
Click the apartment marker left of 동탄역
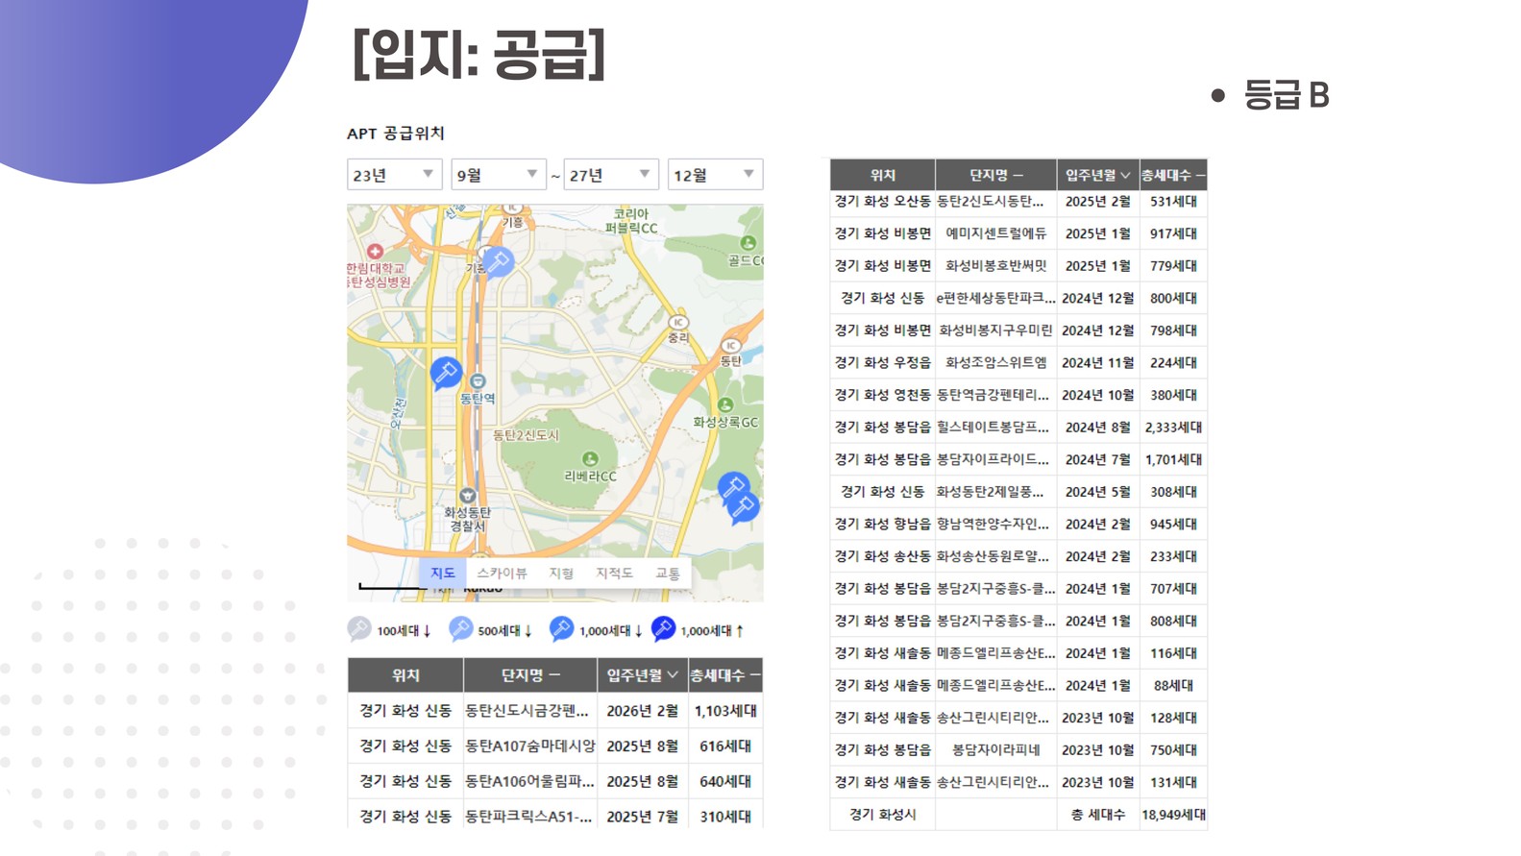click(x=445, y=372)
